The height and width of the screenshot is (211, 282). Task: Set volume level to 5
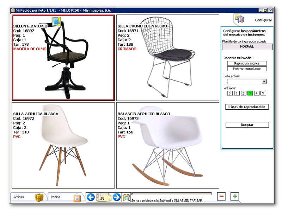point(263,93)
